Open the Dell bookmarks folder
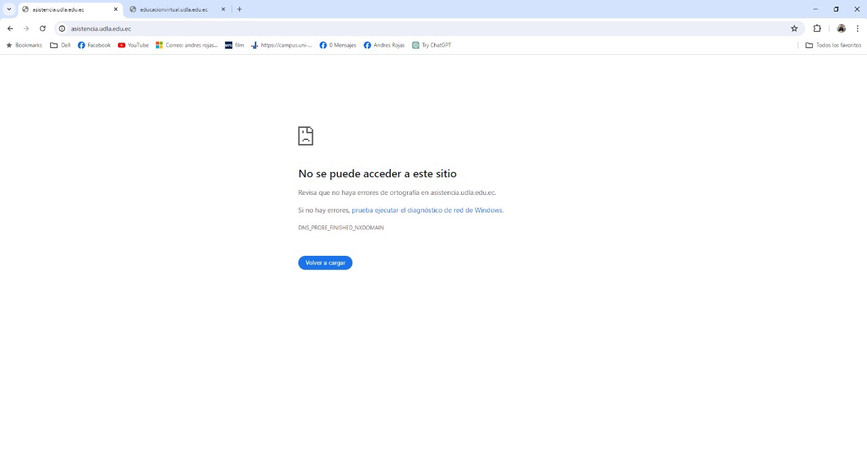 (x=60, y=45)
